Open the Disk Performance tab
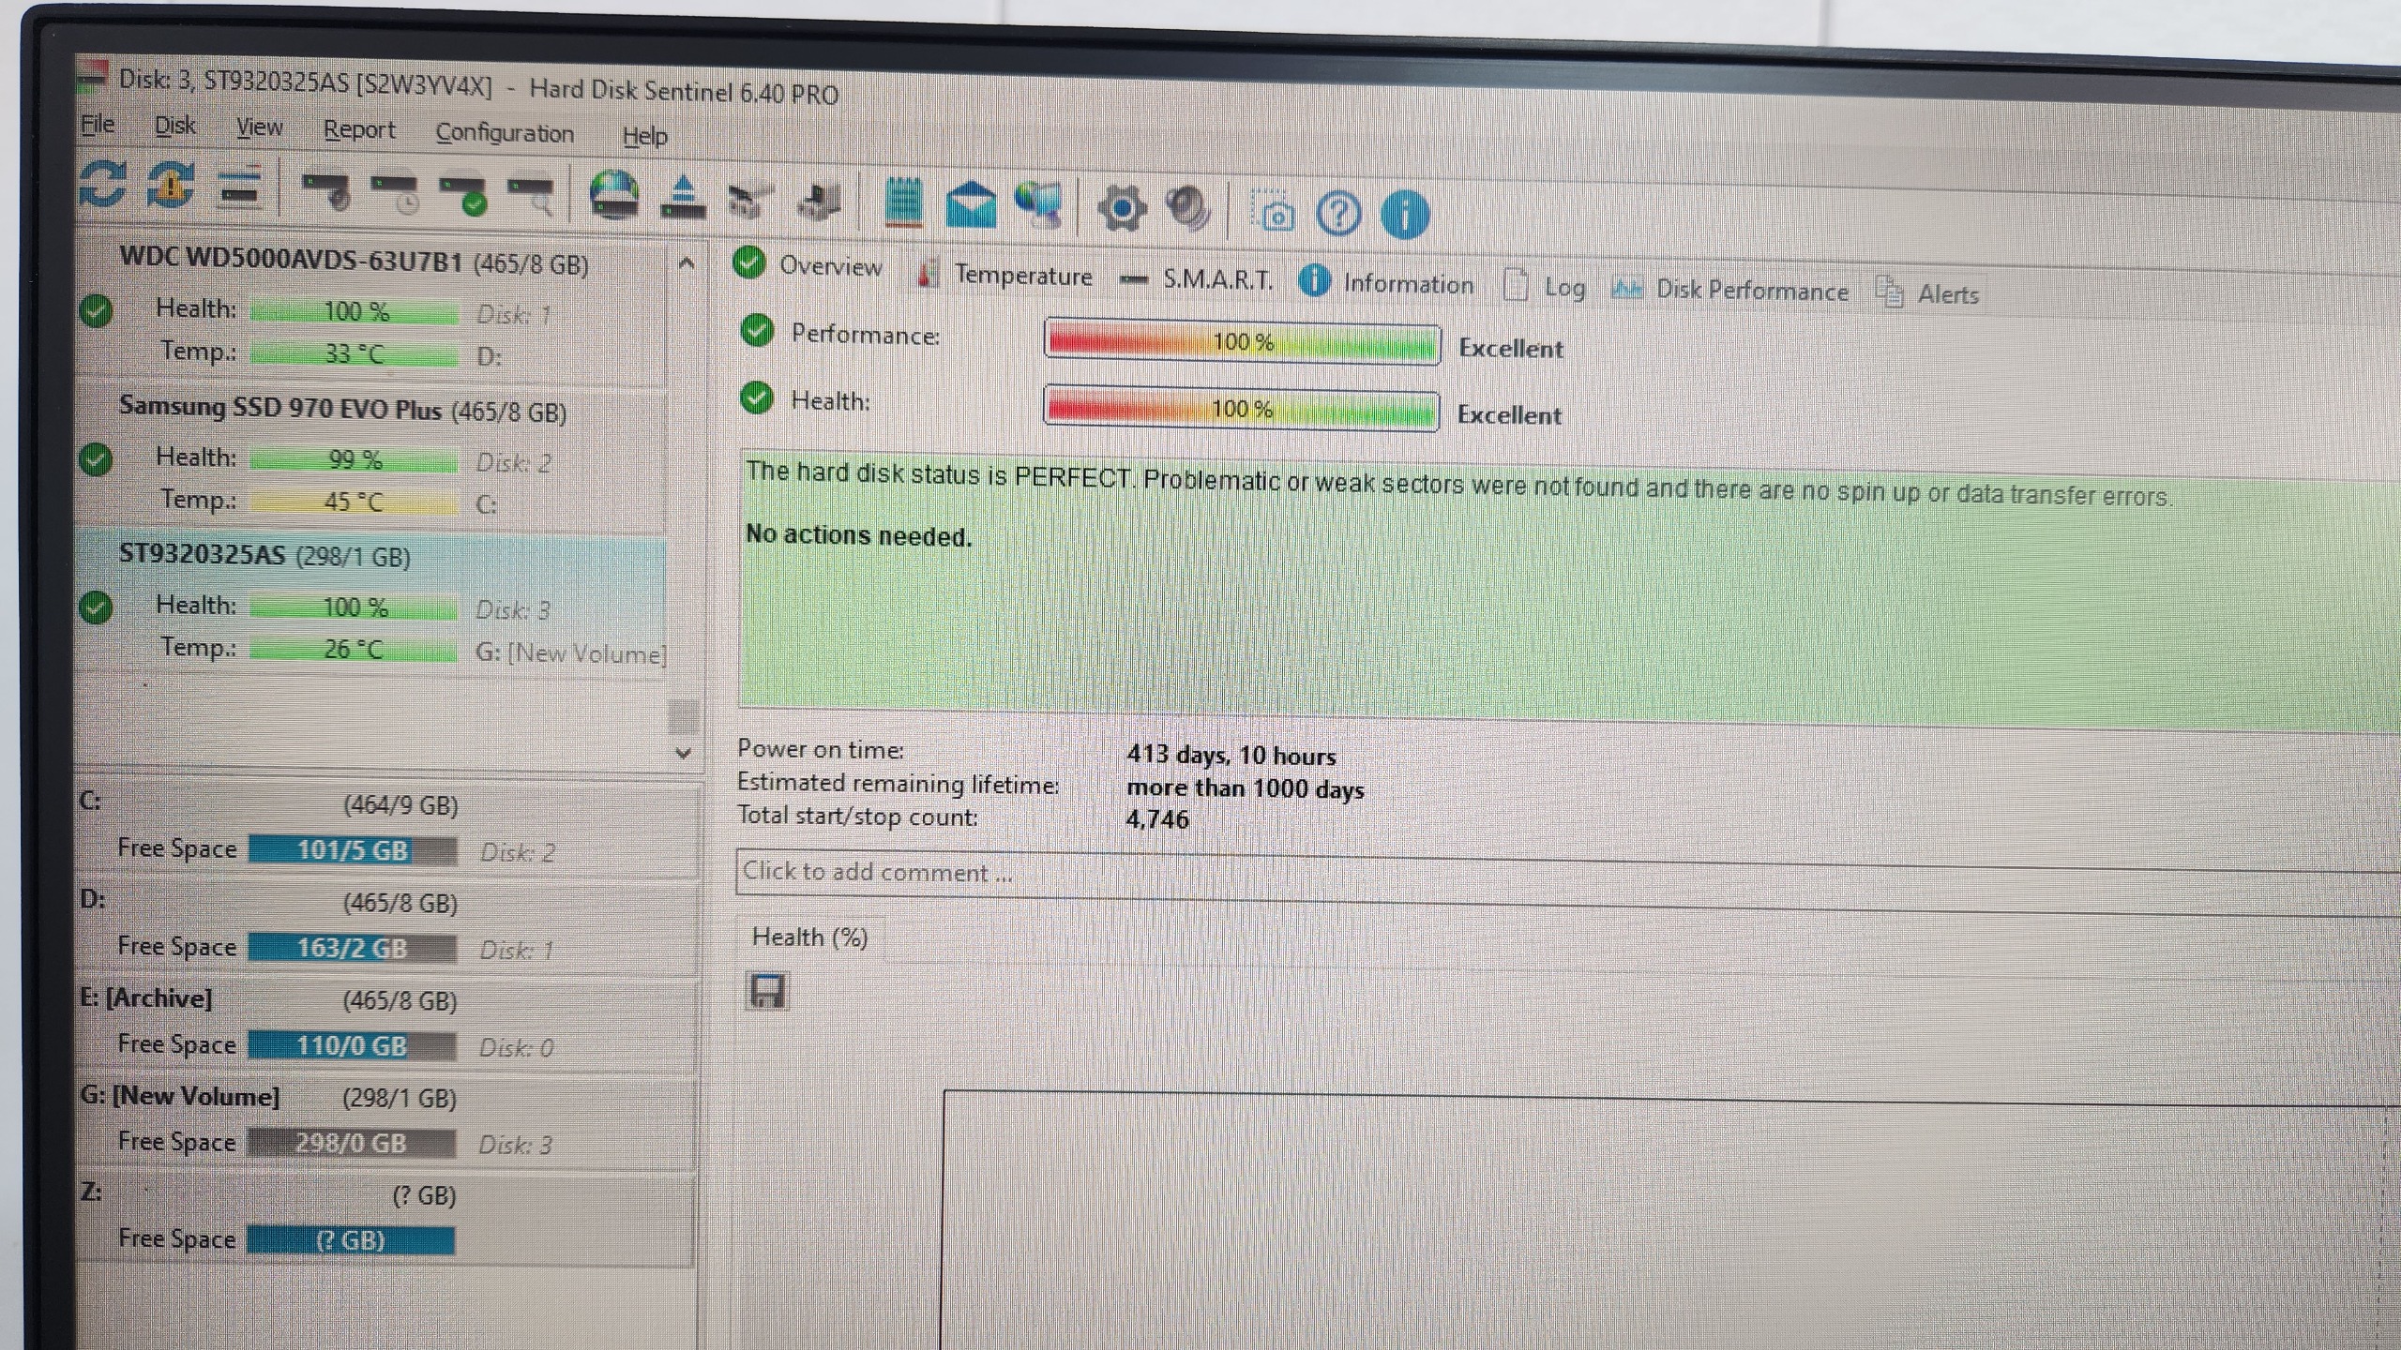The width and height of the screenshot is (2401, 1350). tap(1730, 290)
